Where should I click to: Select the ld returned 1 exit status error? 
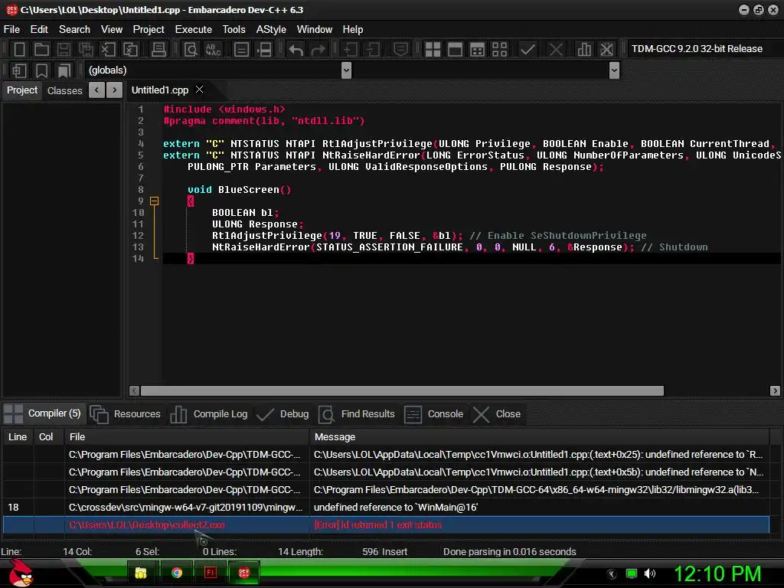[x=386, y=524]
